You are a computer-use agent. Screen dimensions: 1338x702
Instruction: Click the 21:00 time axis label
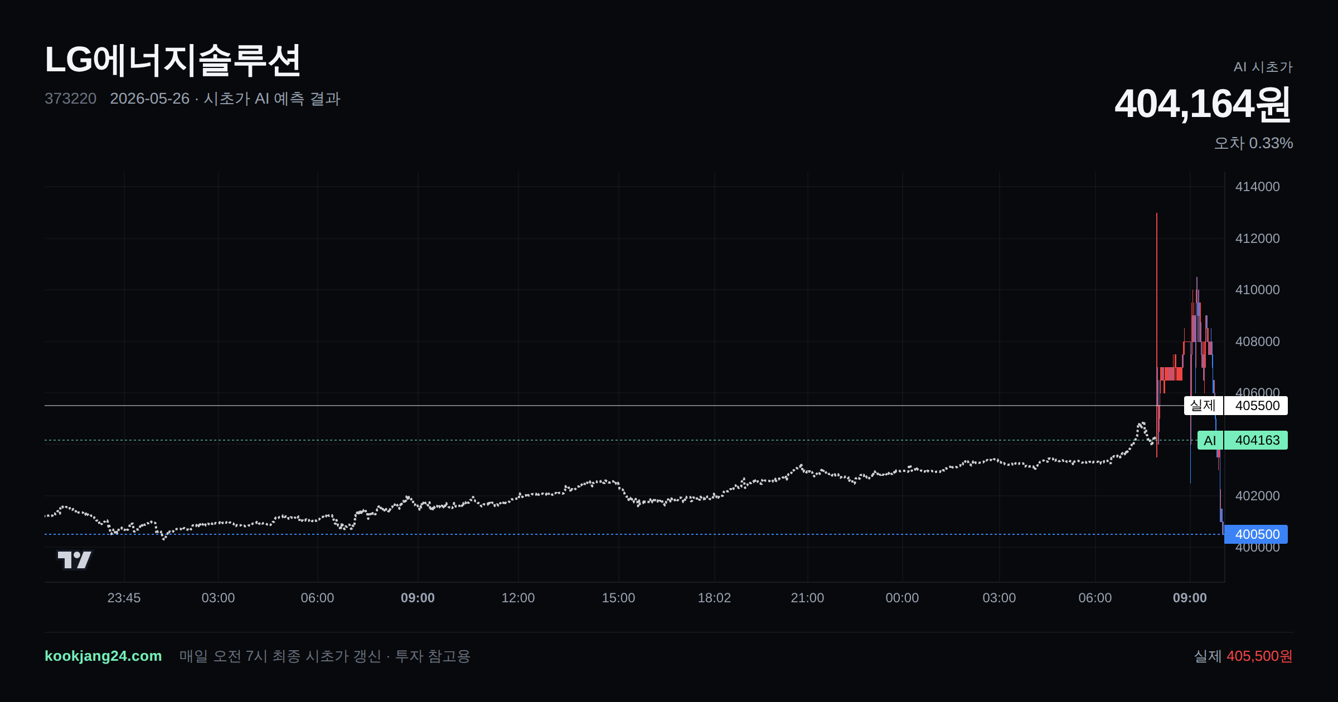(x=807, y=598)
